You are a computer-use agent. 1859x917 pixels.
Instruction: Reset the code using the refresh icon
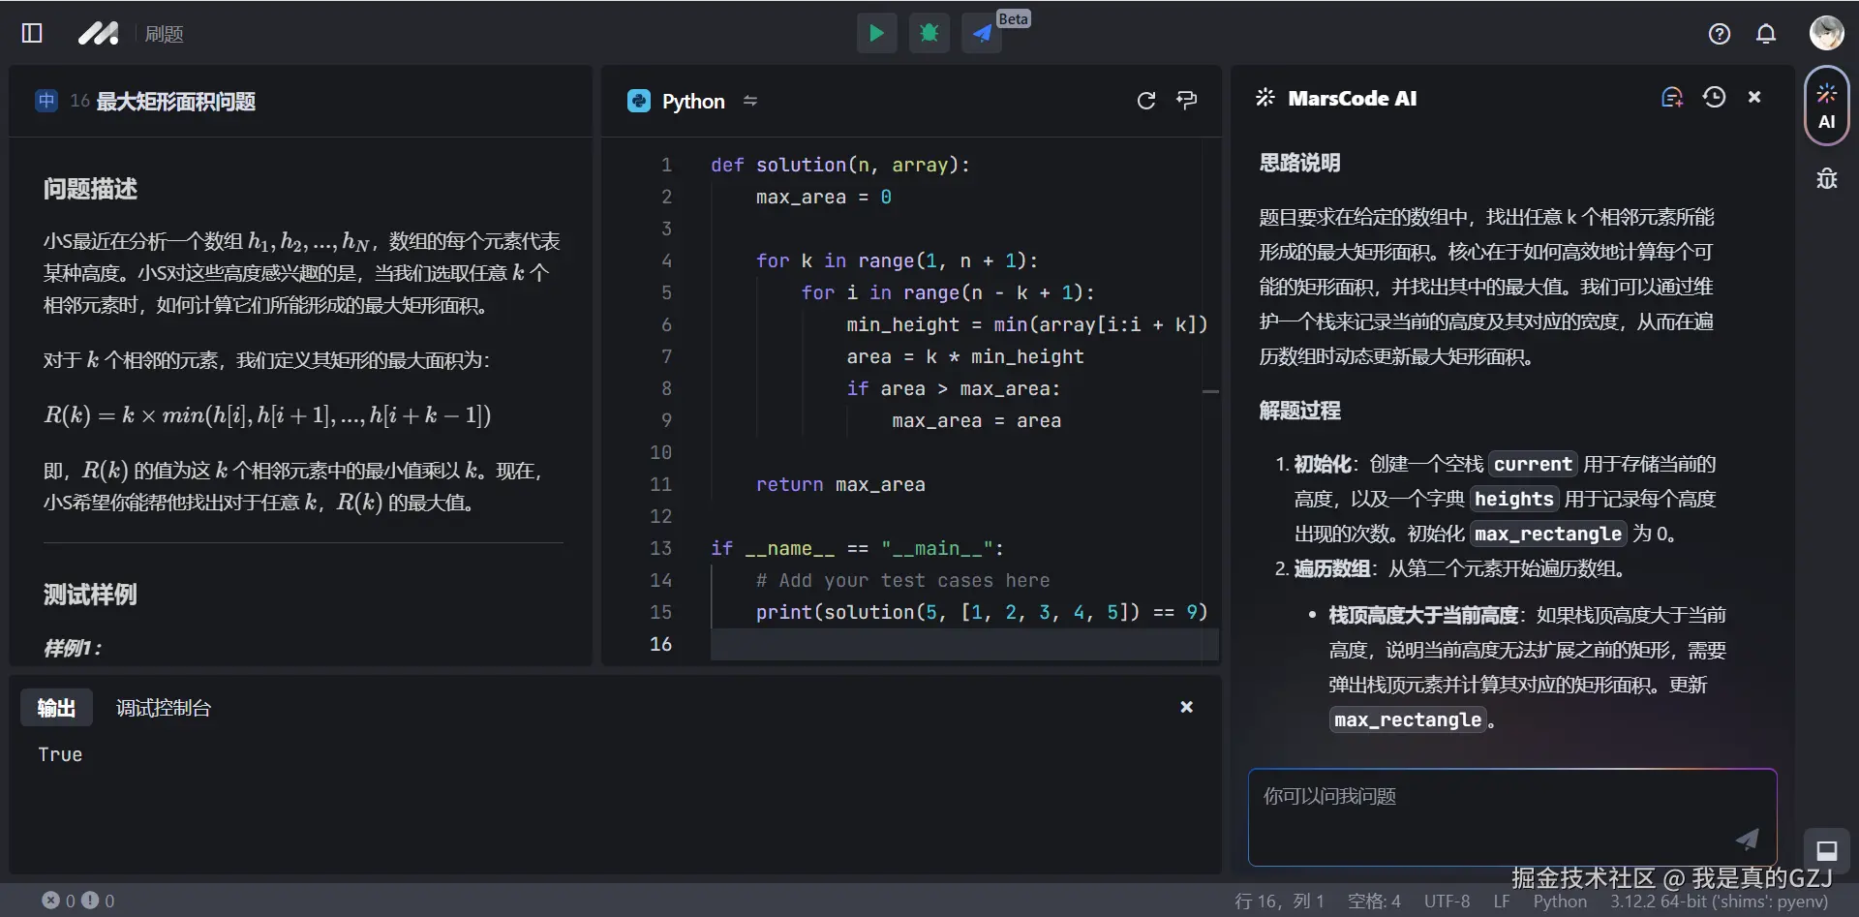point(1146,100)
